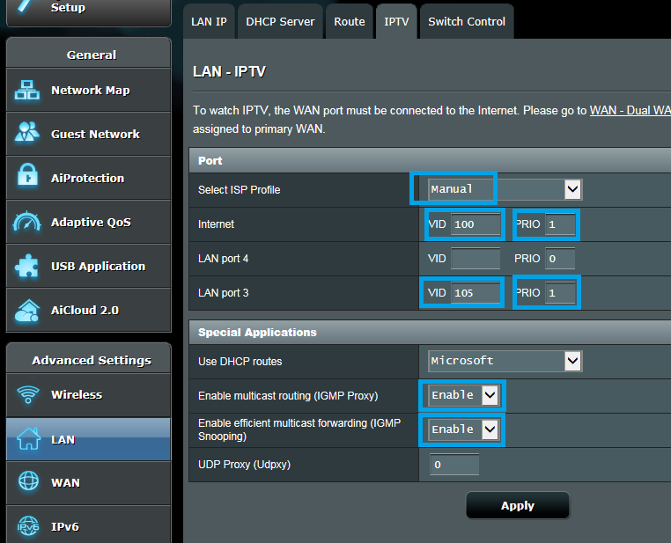Open the Use DHCP routes dropdown

tap(505, 361)
